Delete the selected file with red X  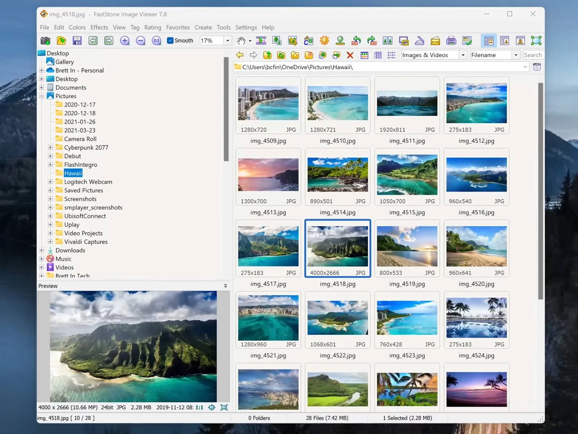pyautogui.click(x=350, y=55)
